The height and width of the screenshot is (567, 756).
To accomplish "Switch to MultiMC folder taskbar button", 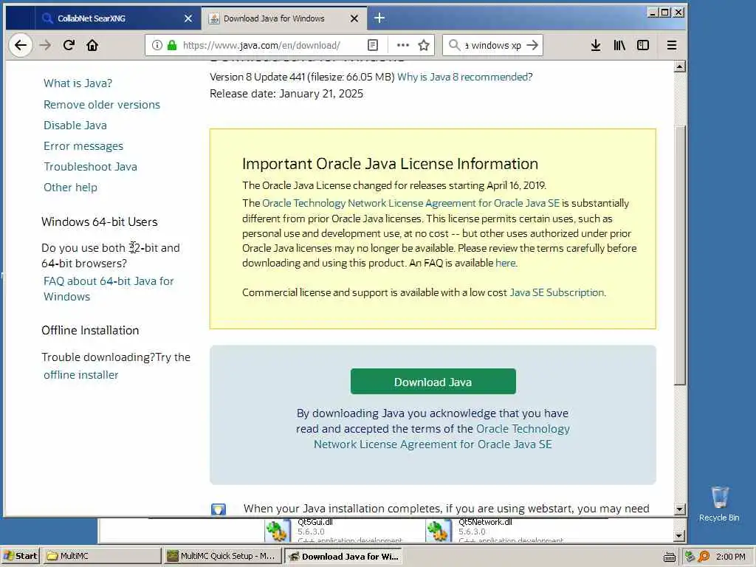I will click(x=102, y=556).
